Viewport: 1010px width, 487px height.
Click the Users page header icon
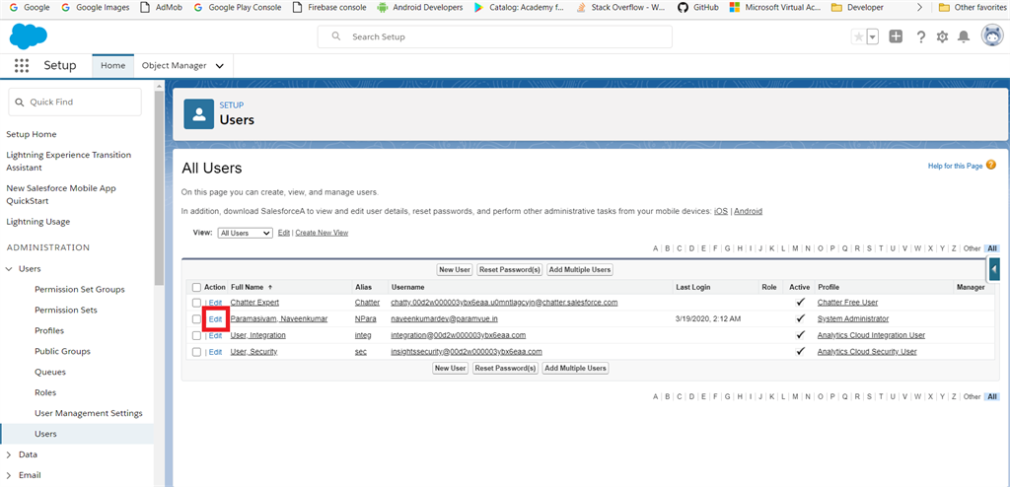pos(199,114)
